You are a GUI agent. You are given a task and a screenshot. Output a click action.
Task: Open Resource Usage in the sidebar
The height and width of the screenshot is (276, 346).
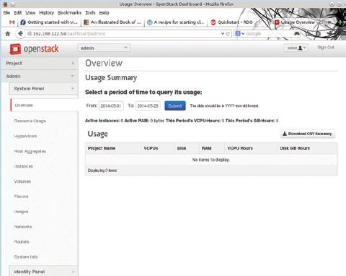[x=30, y=121]
